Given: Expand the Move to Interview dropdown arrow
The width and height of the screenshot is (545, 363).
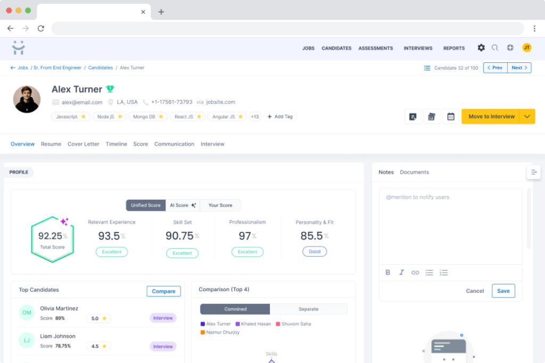Looking at the screenshot, I should pyautogui.click(x=527, y=117).
